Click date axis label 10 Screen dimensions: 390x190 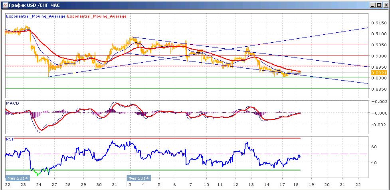coord(206,185)
